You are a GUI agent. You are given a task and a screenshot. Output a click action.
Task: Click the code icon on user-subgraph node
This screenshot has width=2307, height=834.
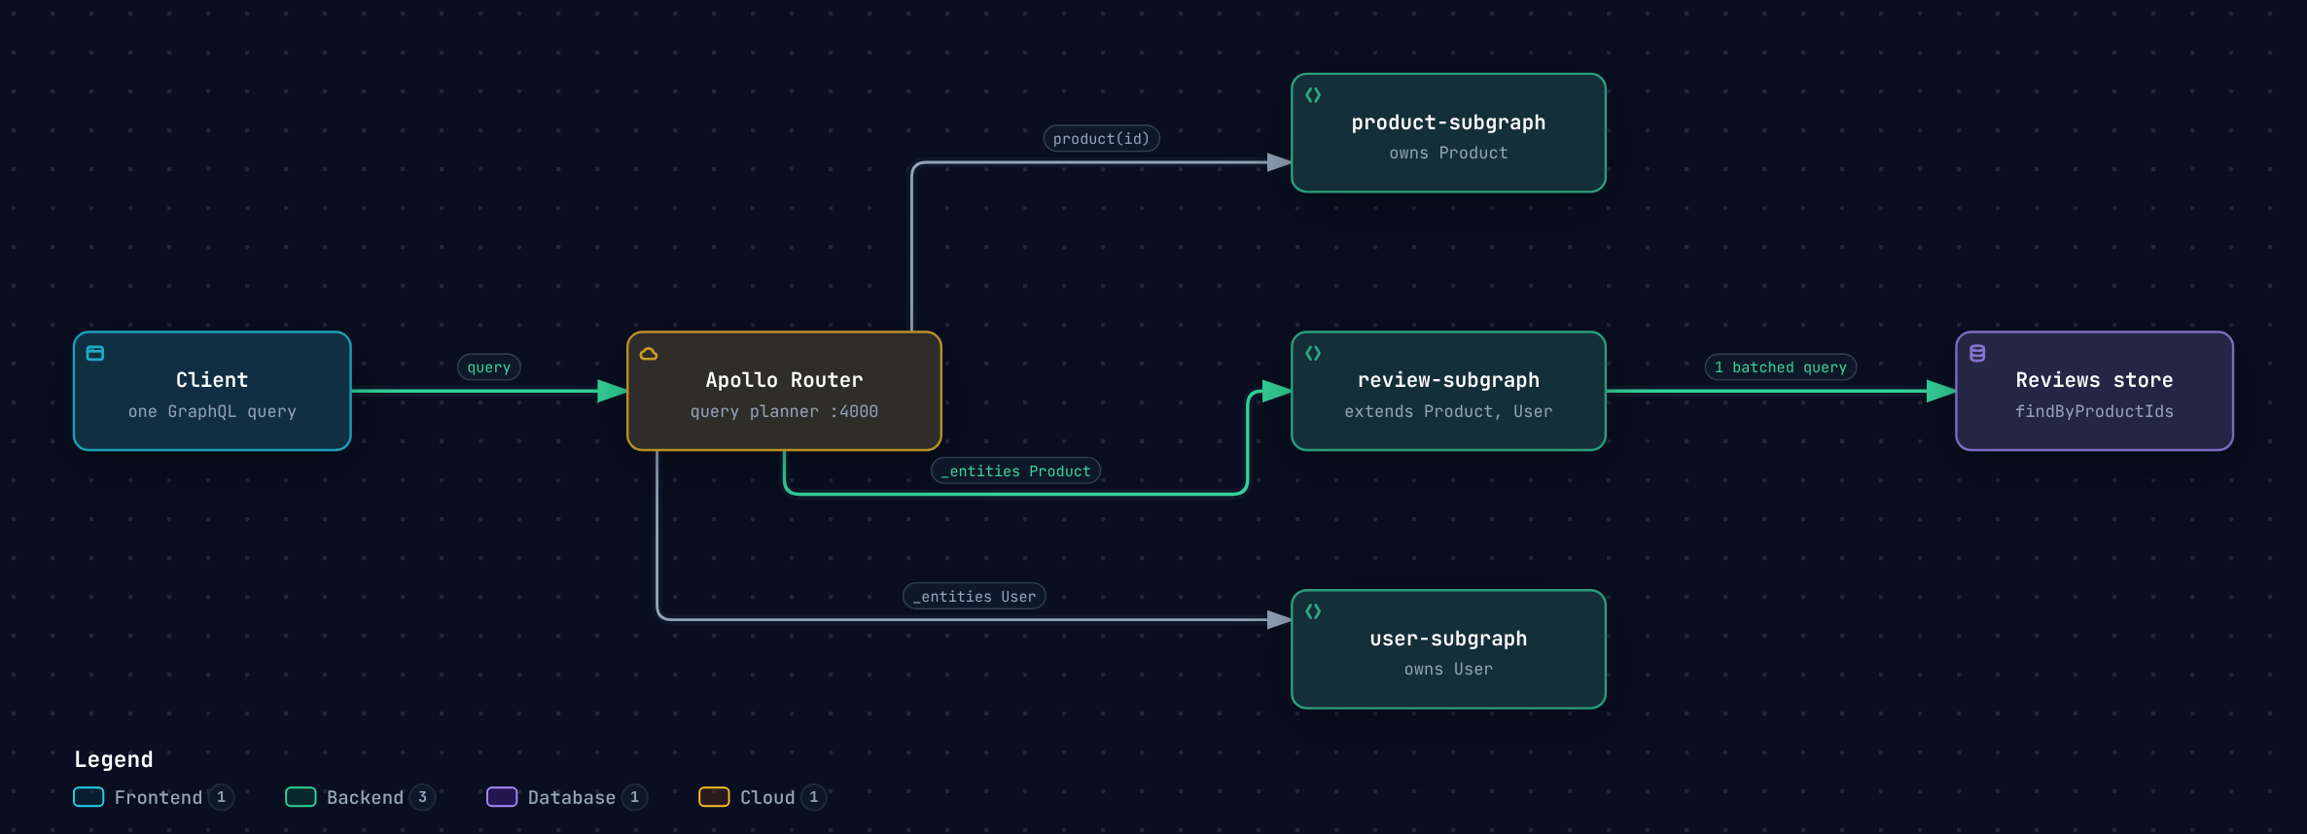[1313, 611]
